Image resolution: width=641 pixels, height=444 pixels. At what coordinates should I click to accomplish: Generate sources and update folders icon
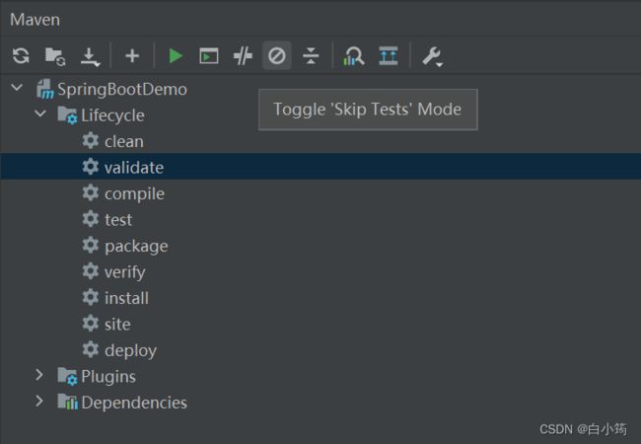coord(55,56)
